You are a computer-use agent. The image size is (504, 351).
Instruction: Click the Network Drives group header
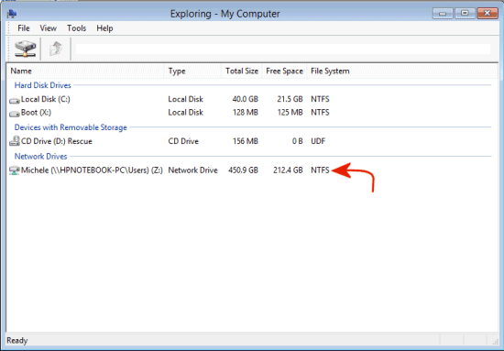click(x=41, y=156)
